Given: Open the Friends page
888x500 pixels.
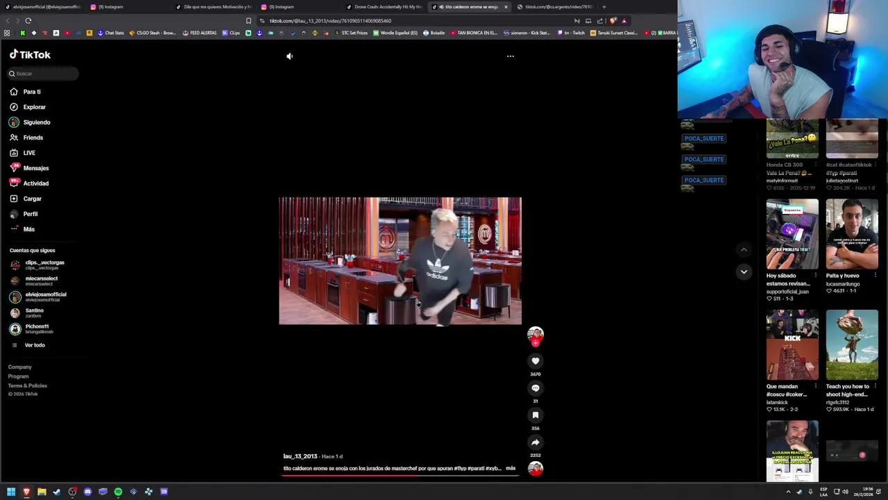Looking at the screenshot, I should coord(33,137).
